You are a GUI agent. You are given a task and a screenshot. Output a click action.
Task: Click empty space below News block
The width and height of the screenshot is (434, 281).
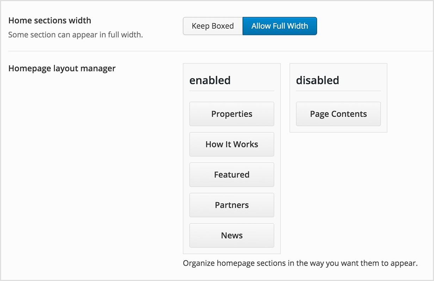pos(232,250)
